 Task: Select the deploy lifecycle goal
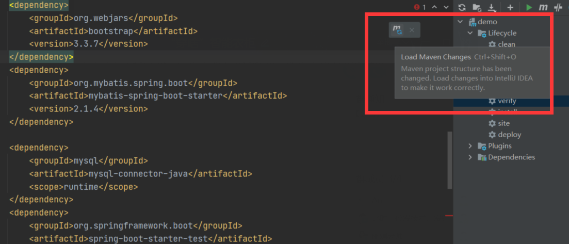510,135
